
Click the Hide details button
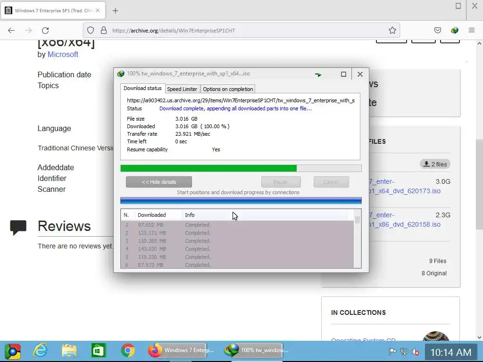point(159,182)
